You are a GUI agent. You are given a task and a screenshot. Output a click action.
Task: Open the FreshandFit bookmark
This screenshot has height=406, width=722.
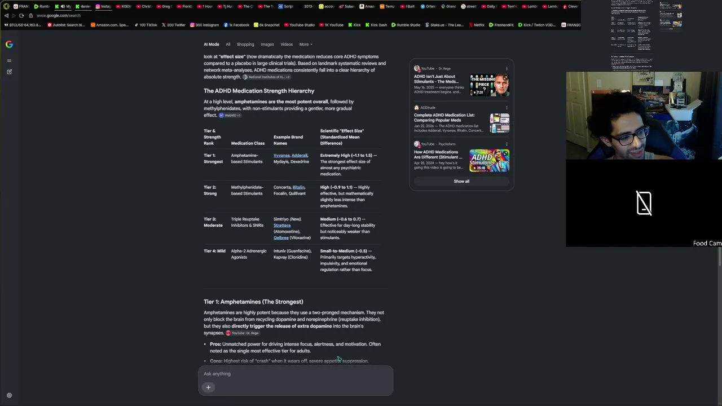point(501,25)
